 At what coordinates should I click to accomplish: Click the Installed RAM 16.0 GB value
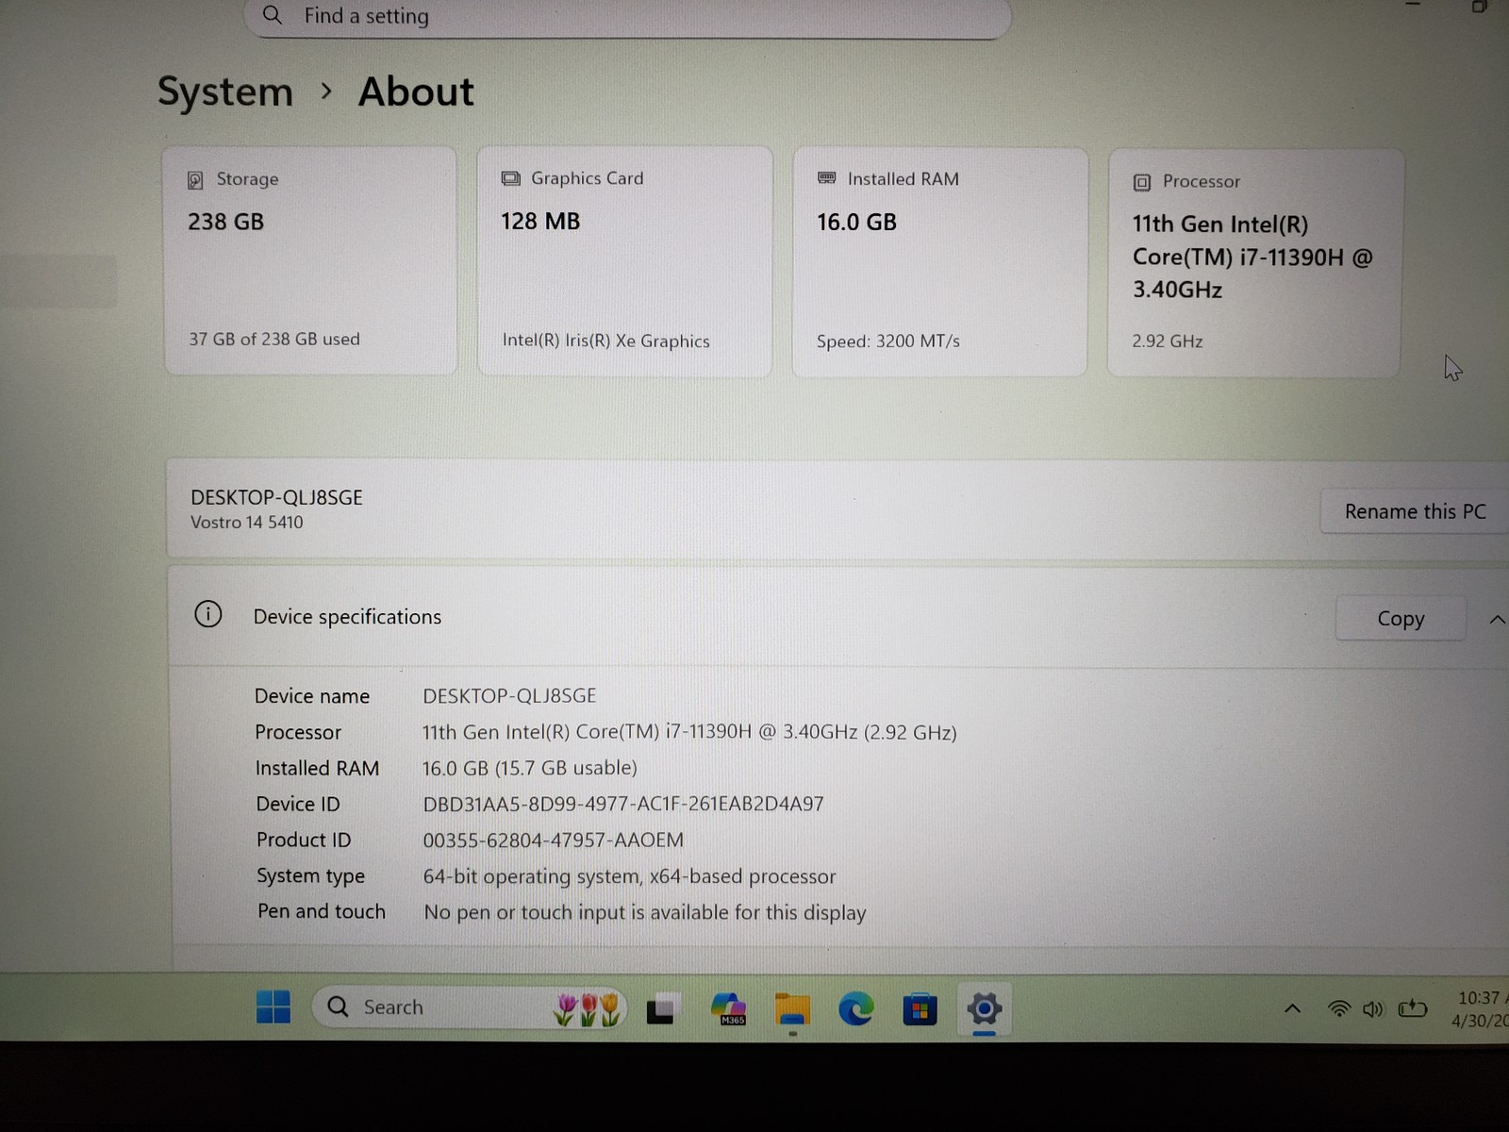click(856, 223)
